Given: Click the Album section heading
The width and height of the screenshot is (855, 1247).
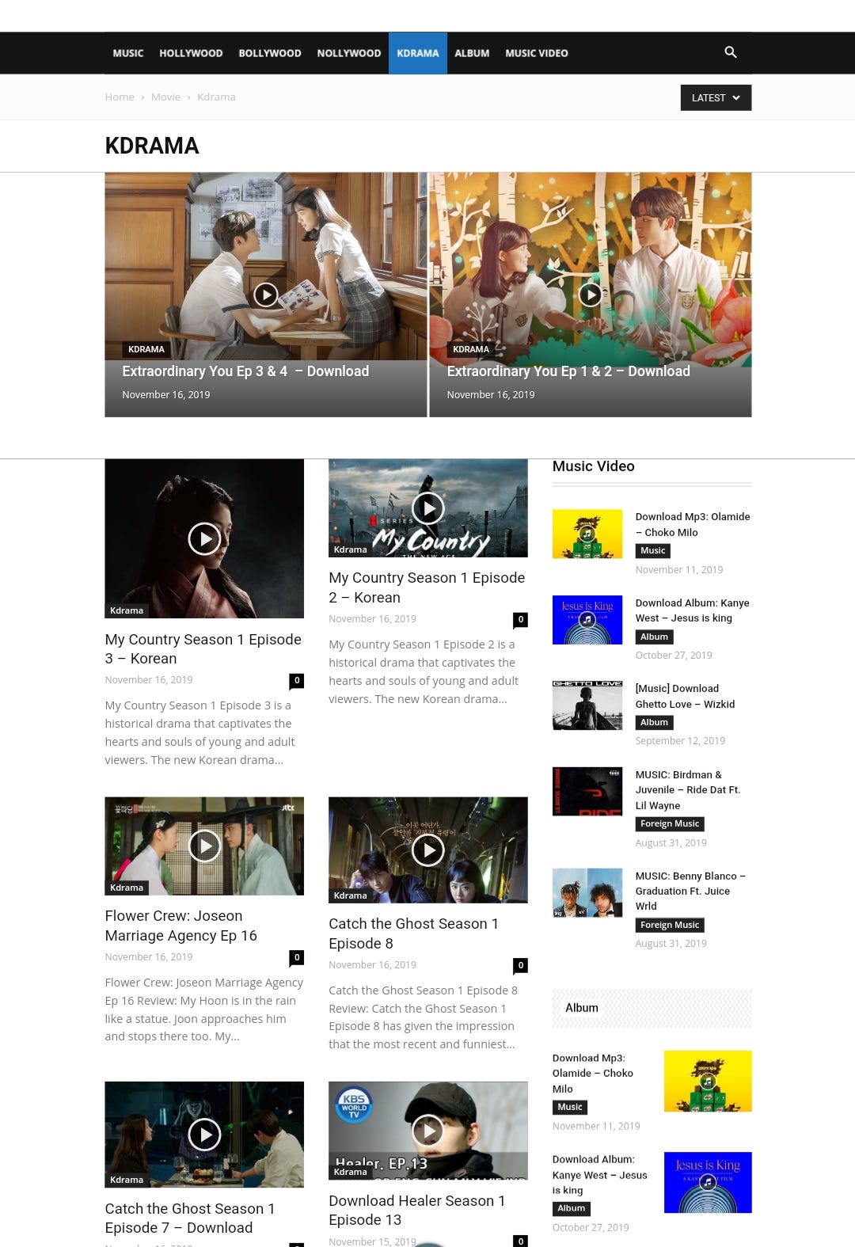Looking at the screenshot, I should [x=582, y=1008].
